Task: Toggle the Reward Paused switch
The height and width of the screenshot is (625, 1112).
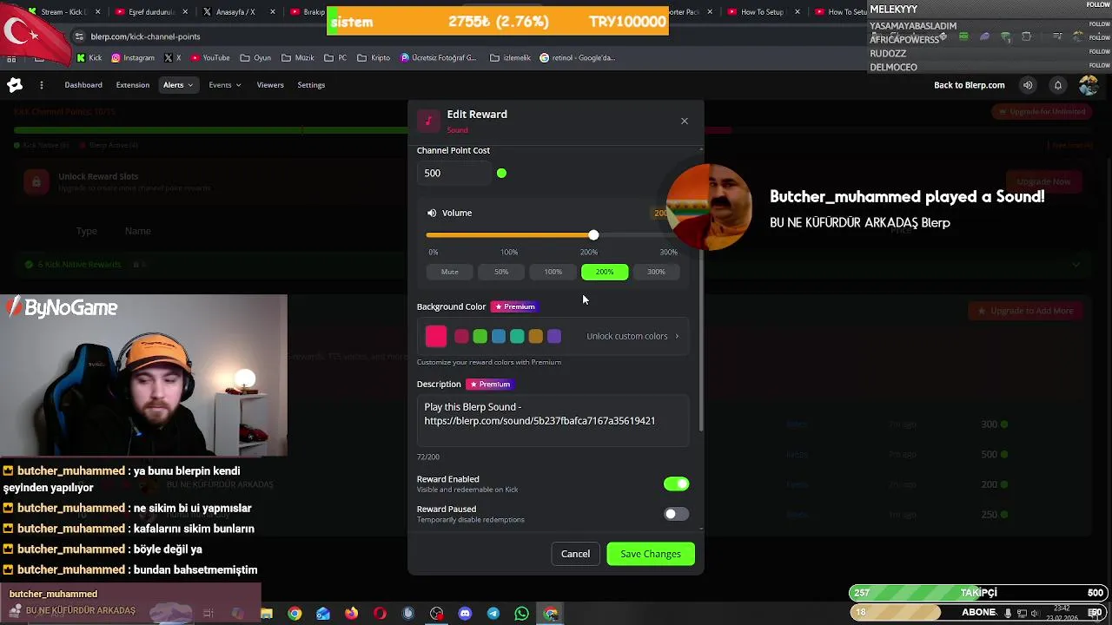Action: 676,515
